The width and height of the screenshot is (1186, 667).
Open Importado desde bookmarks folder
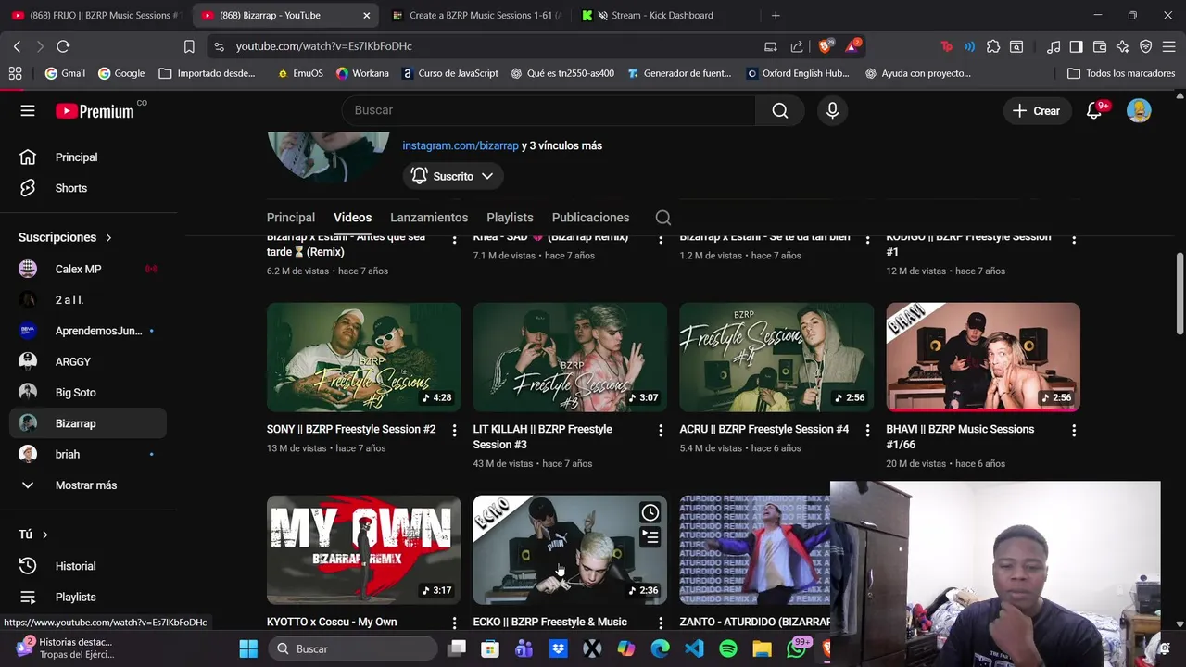coord(208,73)
